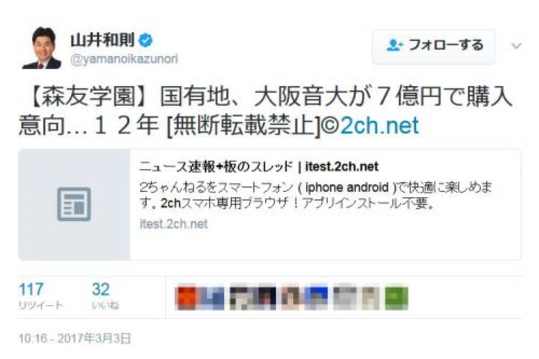Expand the tweet options chevron menu
The height and width of the screenshot is (359, 539).
[x=517, y=46]
